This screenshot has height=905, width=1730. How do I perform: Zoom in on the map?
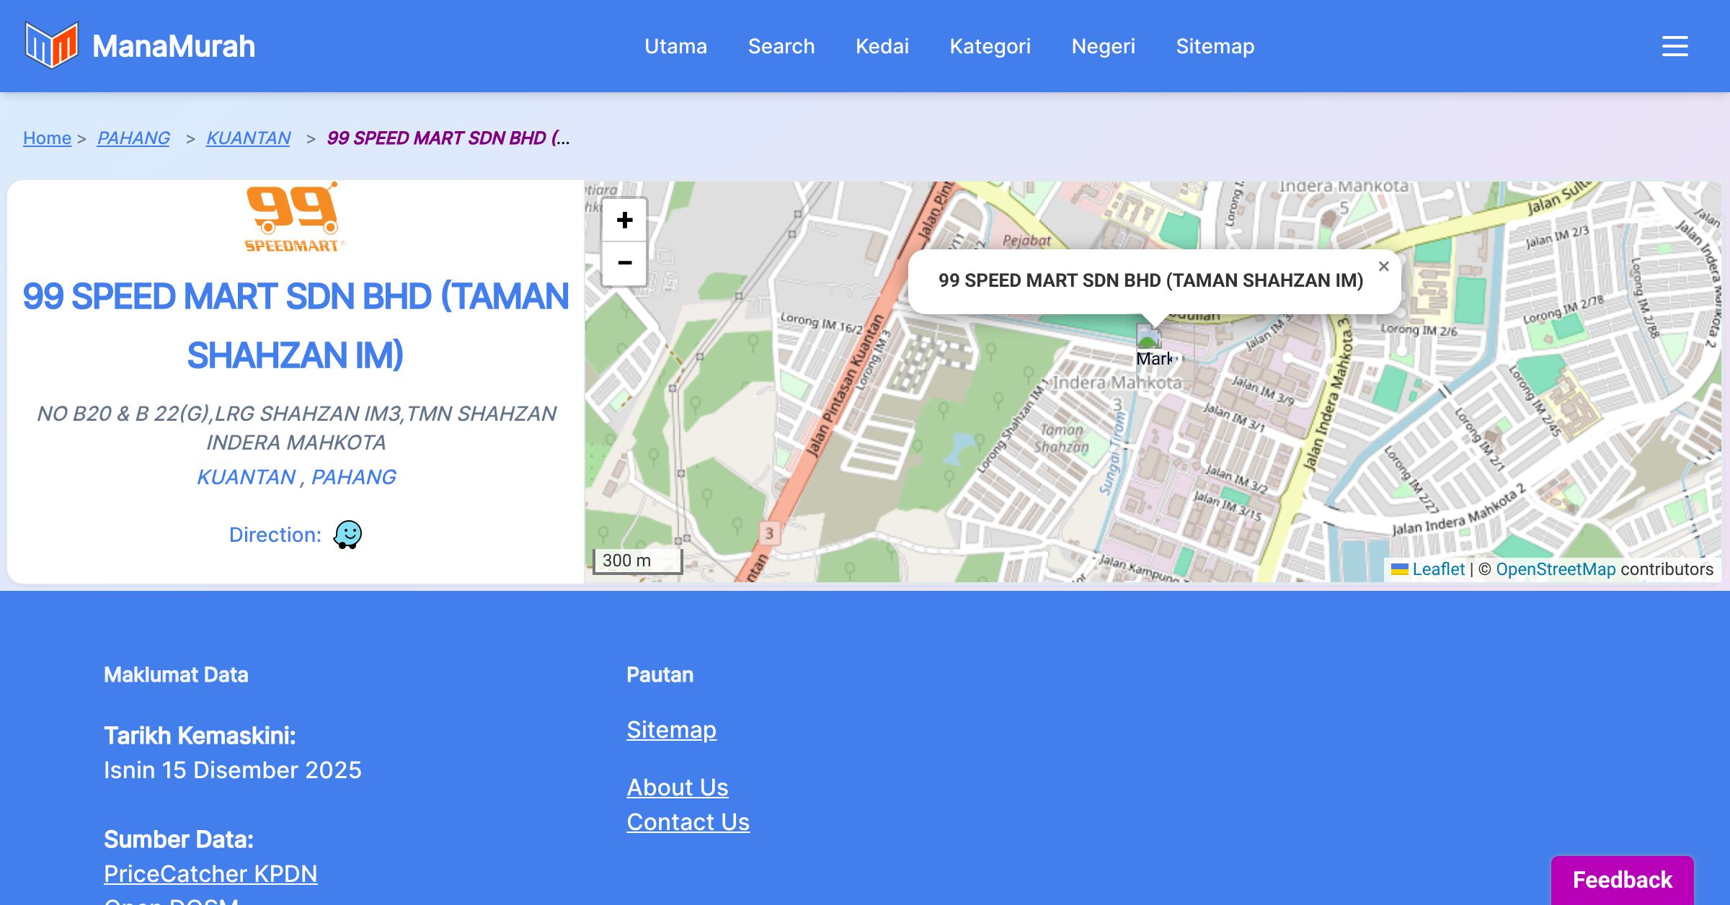pyautogui.click(x=624, y=220)
